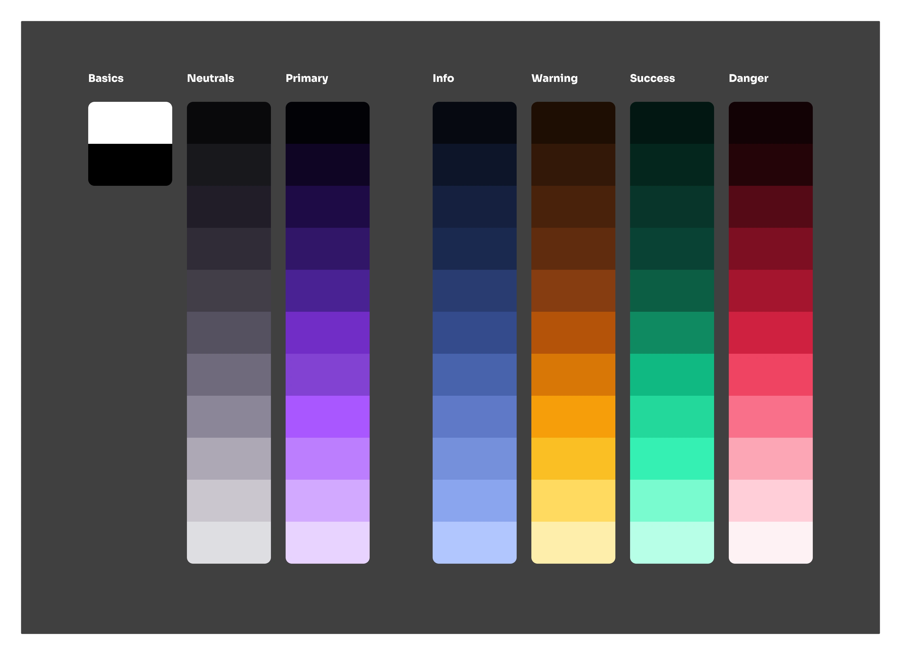This screenshot has width=901, height=655.
Task: Choose the darkest navy Info swatch at top
Action: coord(474,123)
